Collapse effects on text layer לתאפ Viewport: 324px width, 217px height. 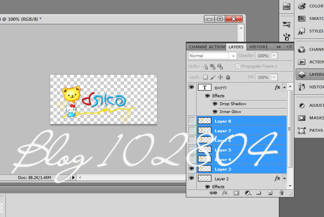[x=284, y=87]
